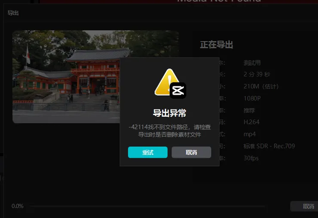Click the 导出 window title

(x=13, y=13)
